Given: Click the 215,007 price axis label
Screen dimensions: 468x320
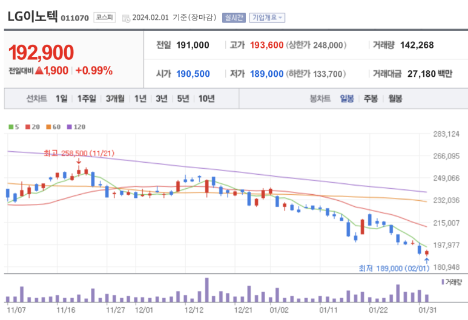Looking at the screenshot, I should click(446, 223).
